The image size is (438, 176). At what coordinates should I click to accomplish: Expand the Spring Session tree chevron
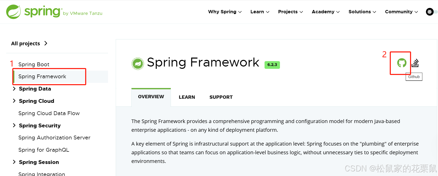tap(14, 162)
